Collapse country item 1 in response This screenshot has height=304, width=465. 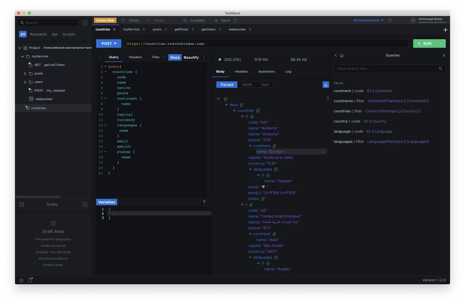point(242,204)
